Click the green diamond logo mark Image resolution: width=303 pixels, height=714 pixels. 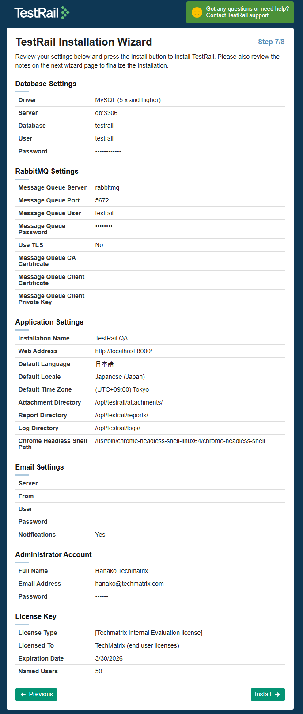[x=65, y=12]
